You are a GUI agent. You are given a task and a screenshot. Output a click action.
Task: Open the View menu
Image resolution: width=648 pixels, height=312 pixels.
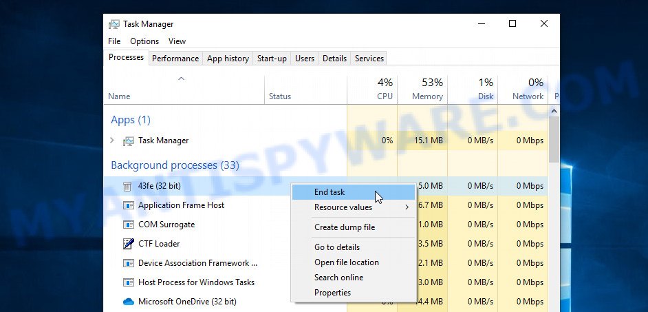(177, 41)
